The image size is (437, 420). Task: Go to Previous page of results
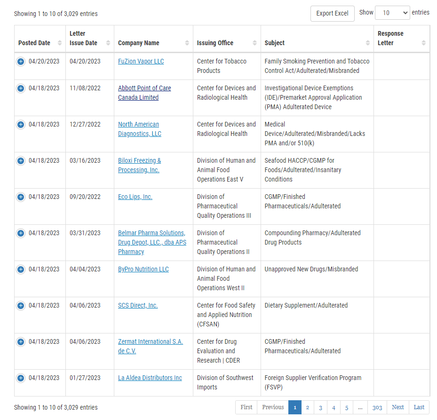point(273,407)
